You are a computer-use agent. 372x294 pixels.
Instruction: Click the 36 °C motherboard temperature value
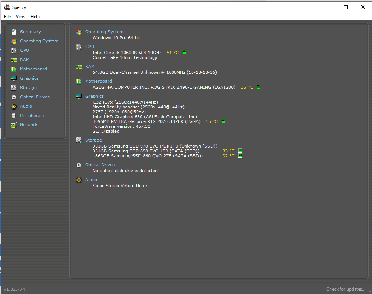point(247,87)
